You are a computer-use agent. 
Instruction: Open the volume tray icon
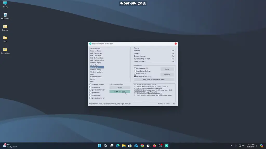click(x=243, y=146)
